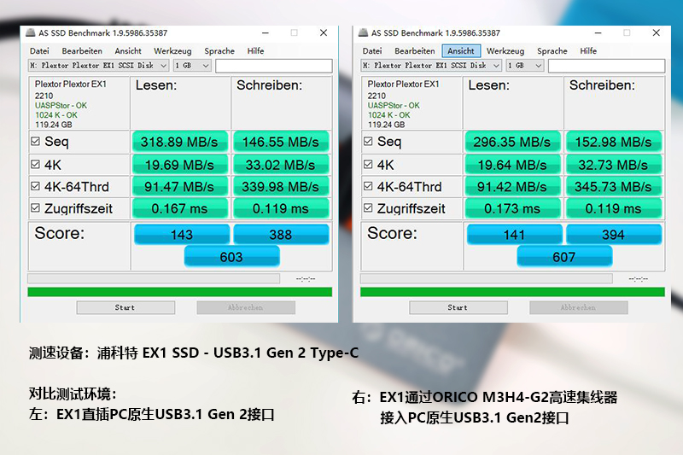Click write score 394 in right window
The height and width of the screenshot is (455, 683).
pyautogui.click(x=614, y=234)
